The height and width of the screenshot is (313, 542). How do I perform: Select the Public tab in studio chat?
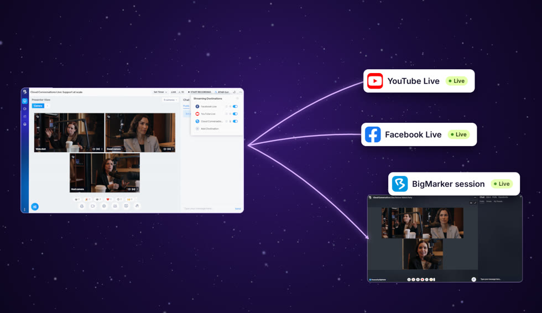[x=186, y=106]
